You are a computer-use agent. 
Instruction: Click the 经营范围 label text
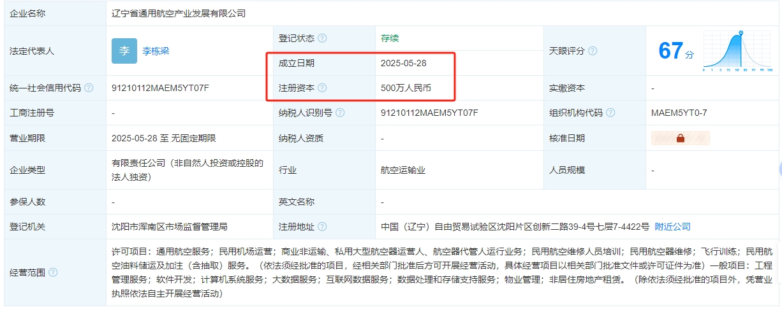point(27,272)
